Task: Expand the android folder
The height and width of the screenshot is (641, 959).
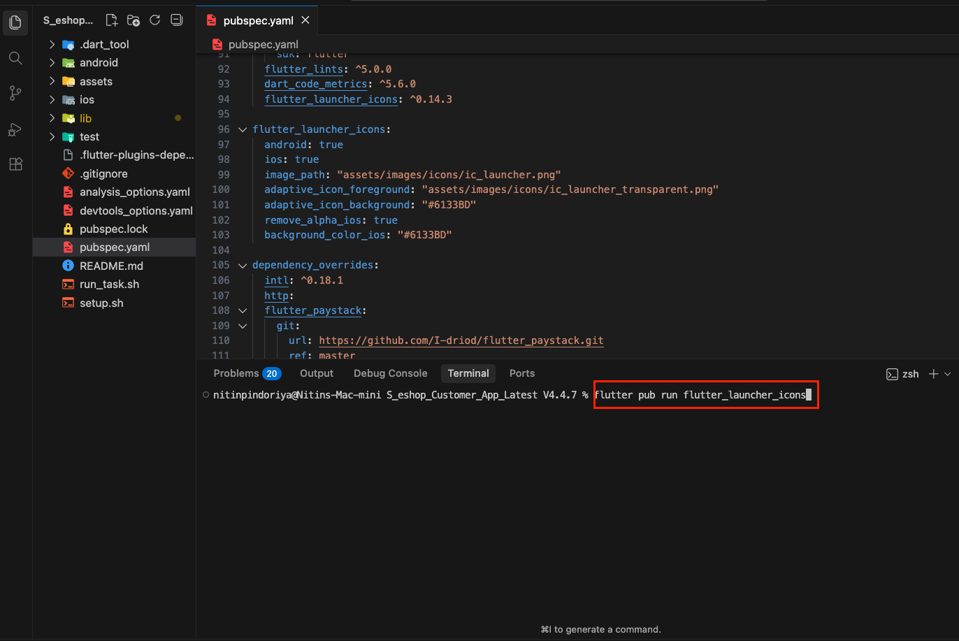Action: point(99,63)
